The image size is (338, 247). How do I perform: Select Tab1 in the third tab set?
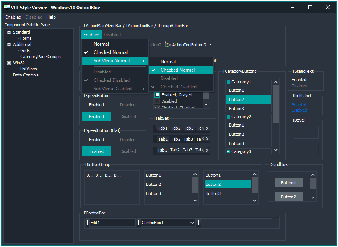coord(162,150)
